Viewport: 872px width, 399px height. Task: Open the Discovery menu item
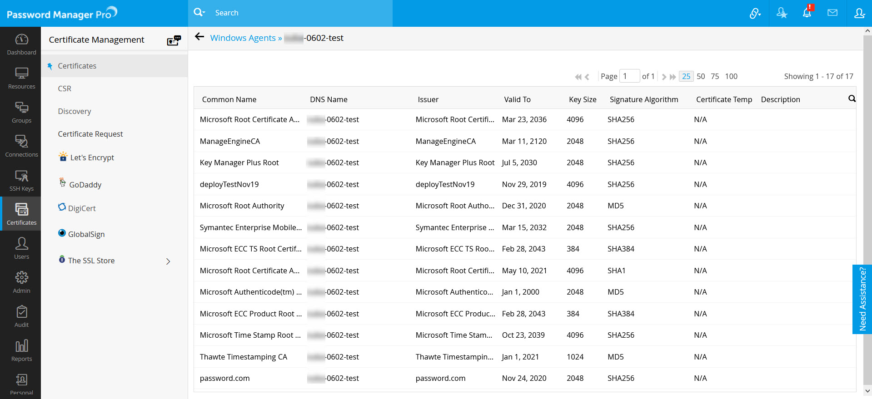coord(75,111)
